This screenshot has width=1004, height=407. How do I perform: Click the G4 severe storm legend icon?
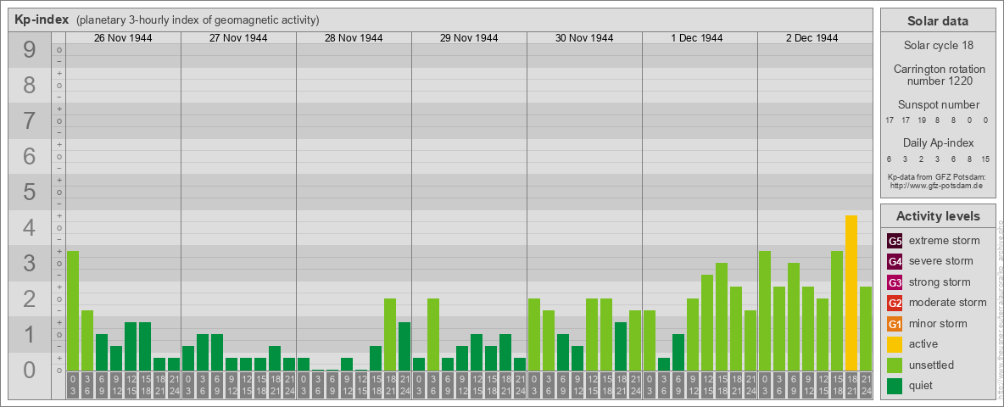point(895,262)
